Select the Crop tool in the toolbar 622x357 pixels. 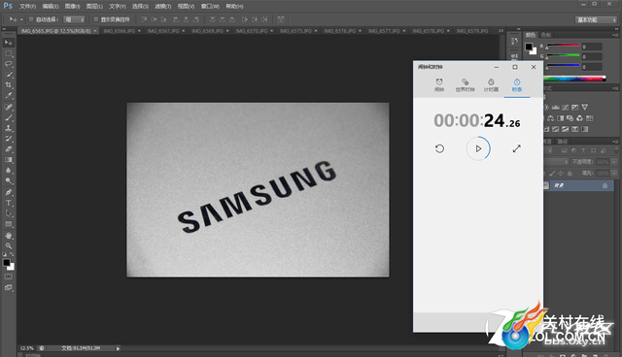coord(9,84)
